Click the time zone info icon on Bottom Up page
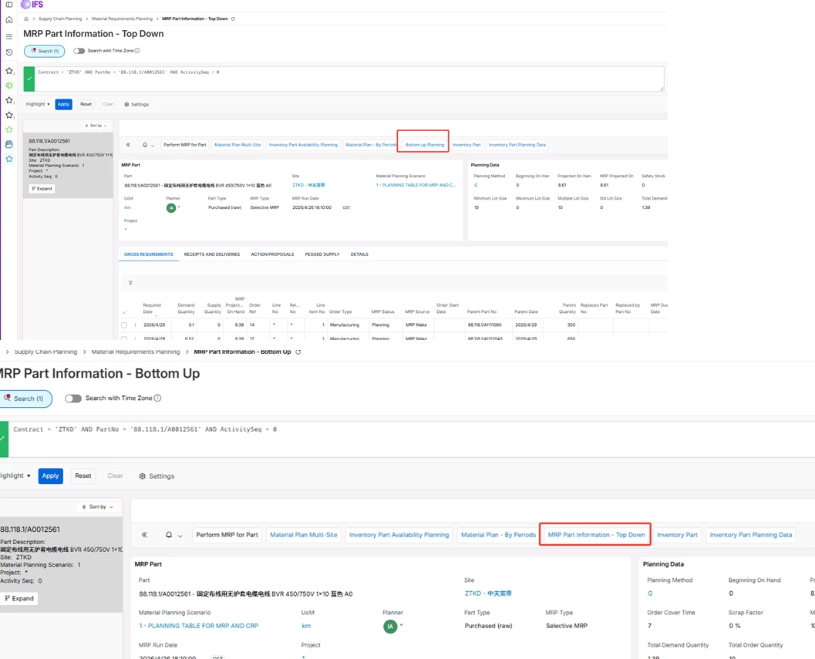 (157, 398)
